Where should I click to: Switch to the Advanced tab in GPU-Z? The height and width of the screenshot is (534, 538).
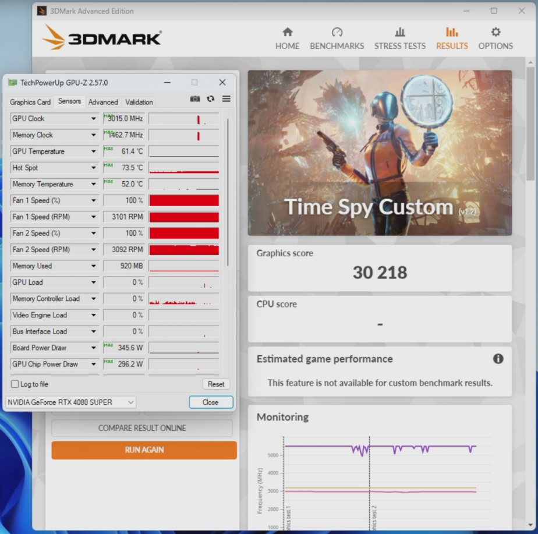103,102
